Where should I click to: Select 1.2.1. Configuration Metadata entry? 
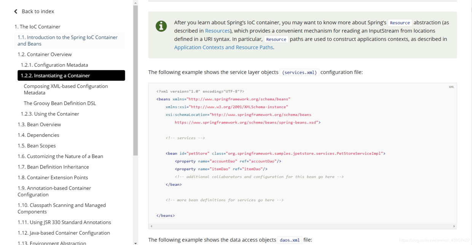(54, 65)
